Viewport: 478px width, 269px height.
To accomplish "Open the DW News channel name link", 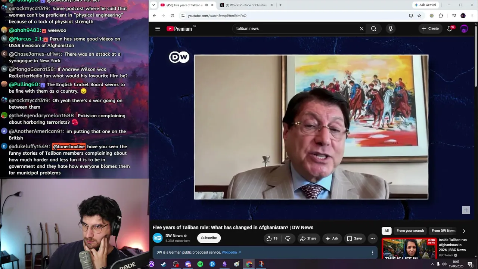I will (x=174, y=236).
